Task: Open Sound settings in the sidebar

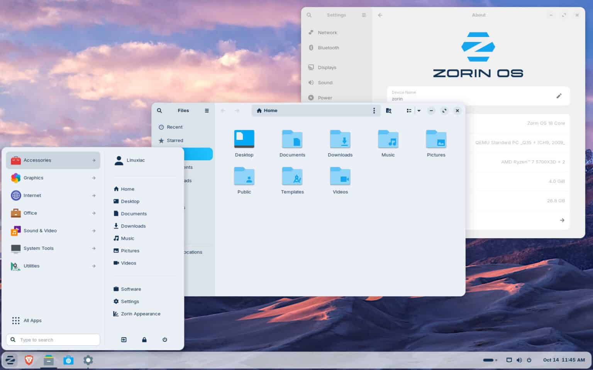Action: point(325,82)
